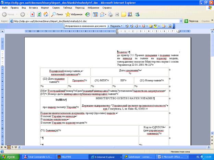
Task: Click the yellow note Discuss icon
Action: click(123, 14)
